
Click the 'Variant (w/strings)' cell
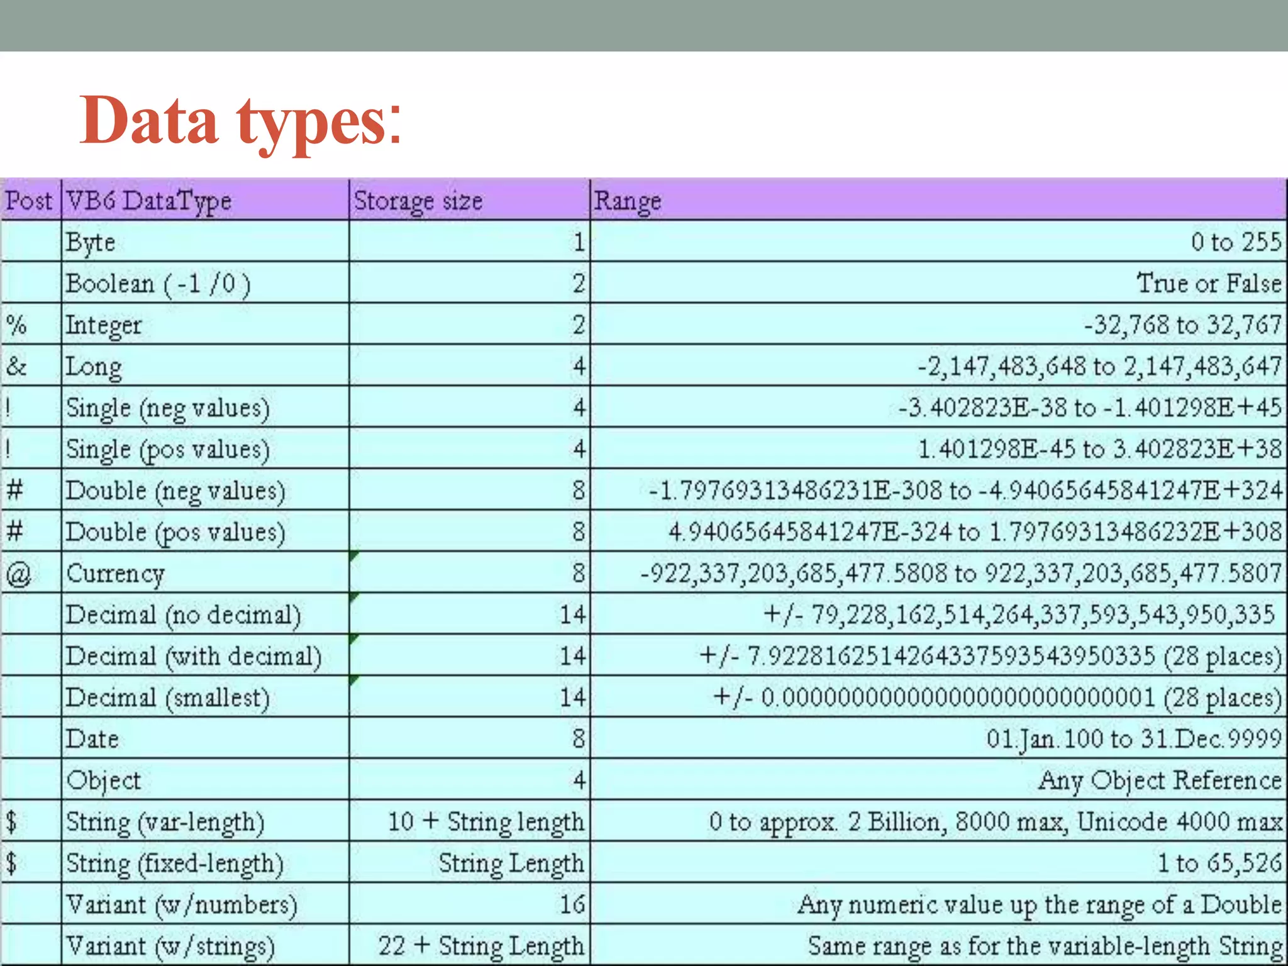tap(206, 946)
